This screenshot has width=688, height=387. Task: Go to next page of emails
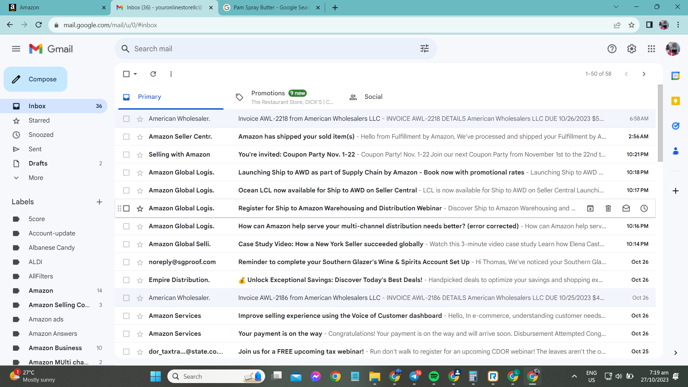(x=644, y=74)
